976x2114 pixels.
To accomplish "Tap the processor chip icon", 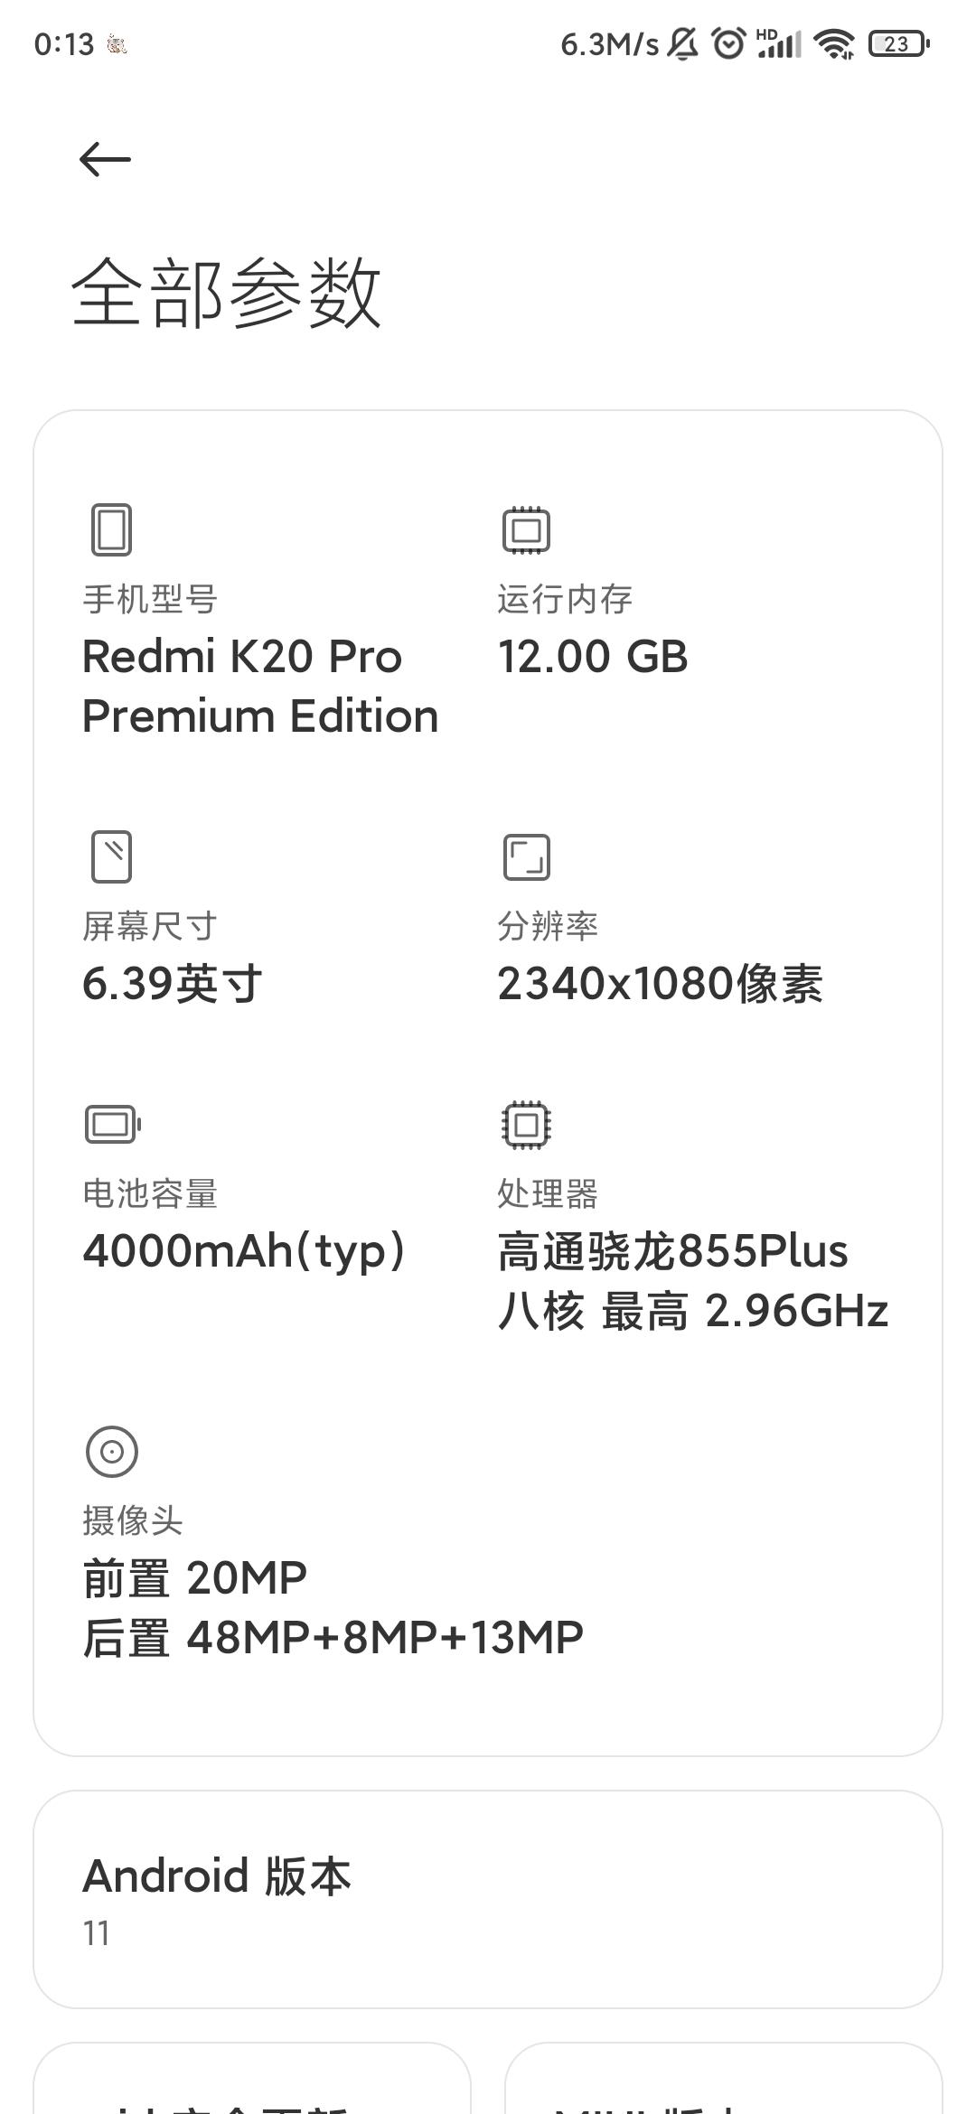I will pos(526,1125).
